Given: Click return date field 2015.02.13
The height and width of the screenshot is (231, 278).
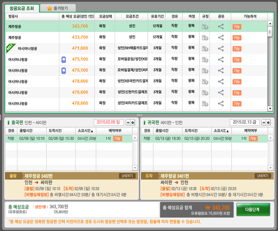Looking at the screenshot, I should [245, 122].
